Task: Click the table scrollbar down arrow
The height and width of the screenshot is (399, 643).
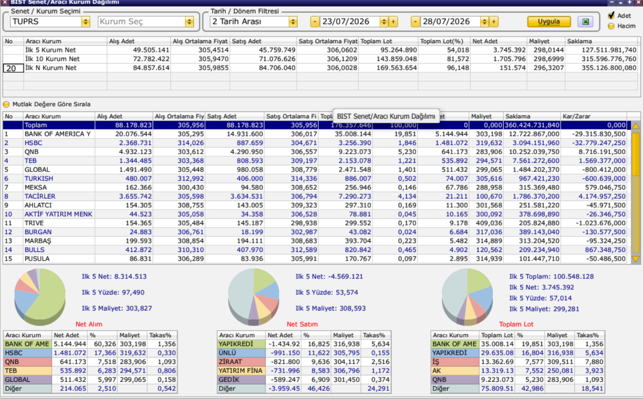Action: pyautogui.click(x=636, y=259)
